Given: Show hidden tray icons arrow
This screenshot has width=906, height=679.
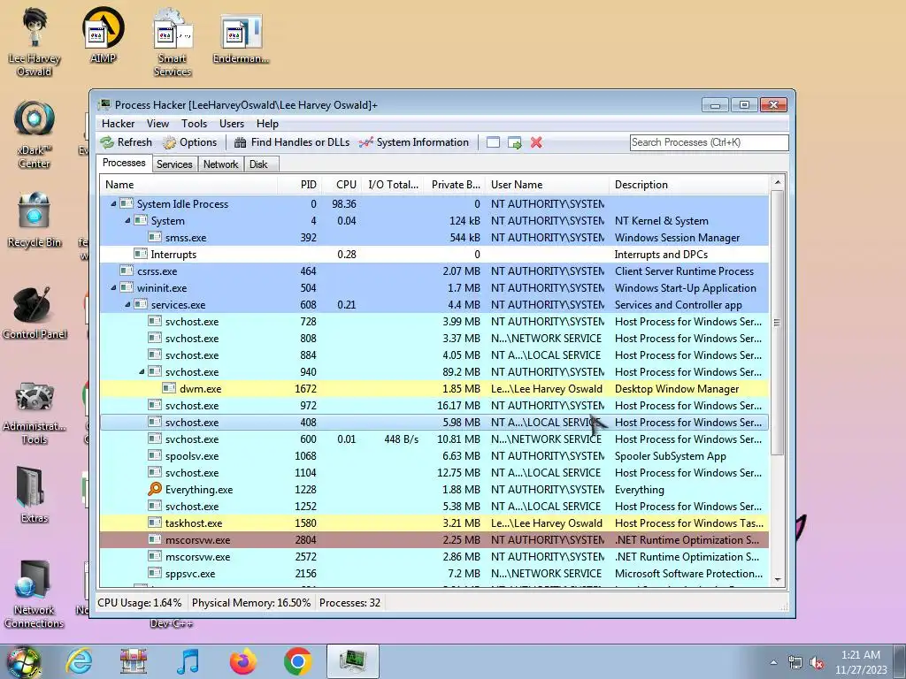Looking at the screenshot, I should pyautogui.click(x=773, y=662).
